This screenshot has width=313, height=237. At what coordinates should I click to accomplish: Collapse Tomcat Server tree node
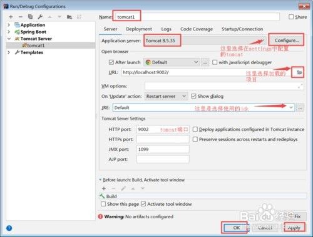coord(9,39)
